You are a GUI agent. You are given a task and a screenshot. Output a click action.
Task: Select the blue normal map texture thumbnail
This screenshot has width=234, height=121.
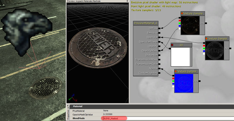click(184, 83)
